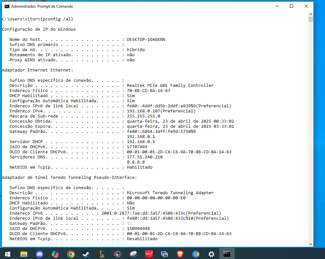Open the Snipping Tool scissors icon

click(x=133, y=254)
